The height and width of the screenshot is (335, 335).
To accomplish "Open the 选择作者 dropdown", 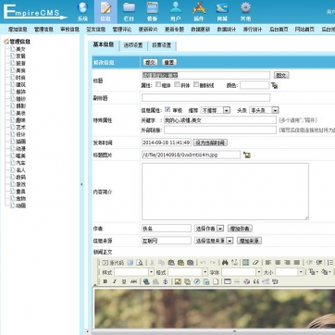I will click(x=209, y=229).
